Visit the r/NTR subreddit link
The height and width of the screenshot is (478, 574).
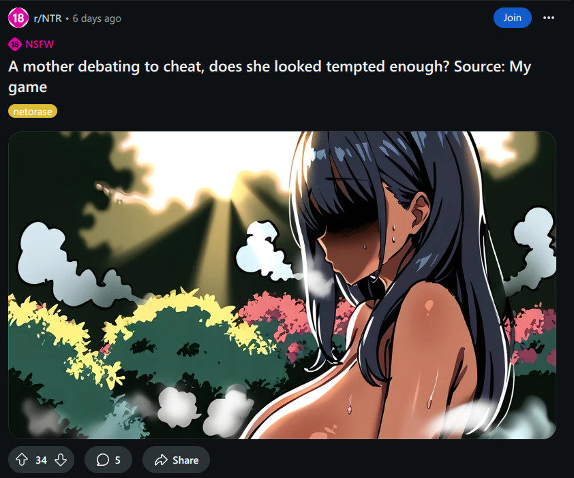(48, 18)
